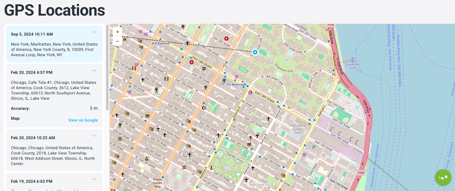Click the locations list scrollbar
Image resolution: width=455 pixels, height=191 pixels.
click(107, 67)
